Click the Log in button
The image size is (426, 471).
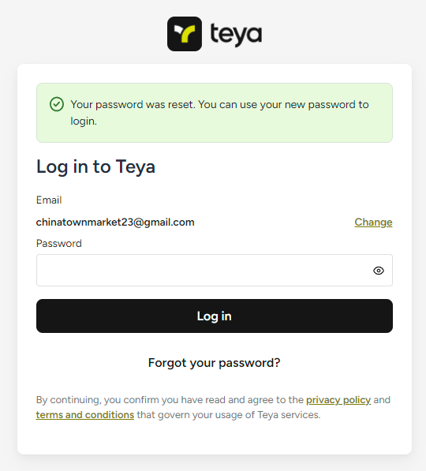[x=215, y=316]
